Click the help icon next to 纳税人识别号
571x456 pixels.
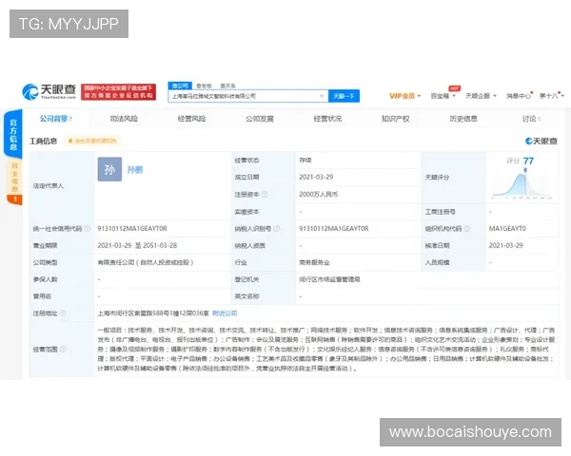click(276, 228)
